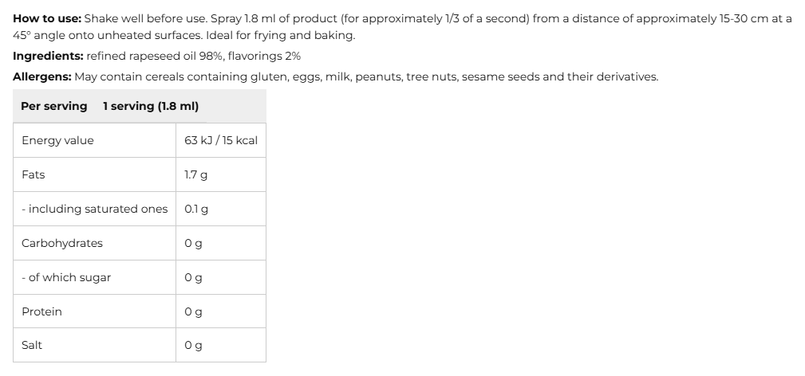The height and width of the screenshot is (376, 805).
Task: Click the salt '0 g' value
Action: click(x=192, y=346)
